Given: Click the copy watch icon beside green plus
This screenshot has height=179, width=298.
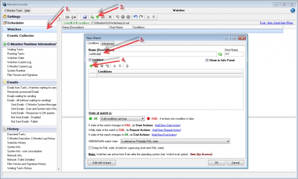Looking at the screenshot, I should tap(103, 17).
